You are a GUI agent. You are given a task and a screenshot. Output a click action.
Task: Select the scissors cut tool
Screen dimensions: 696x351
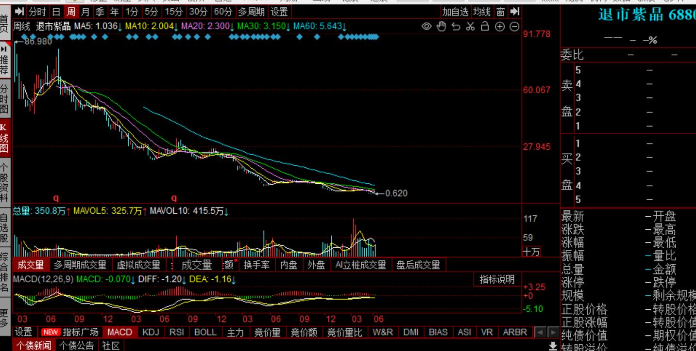coord(470,27)
